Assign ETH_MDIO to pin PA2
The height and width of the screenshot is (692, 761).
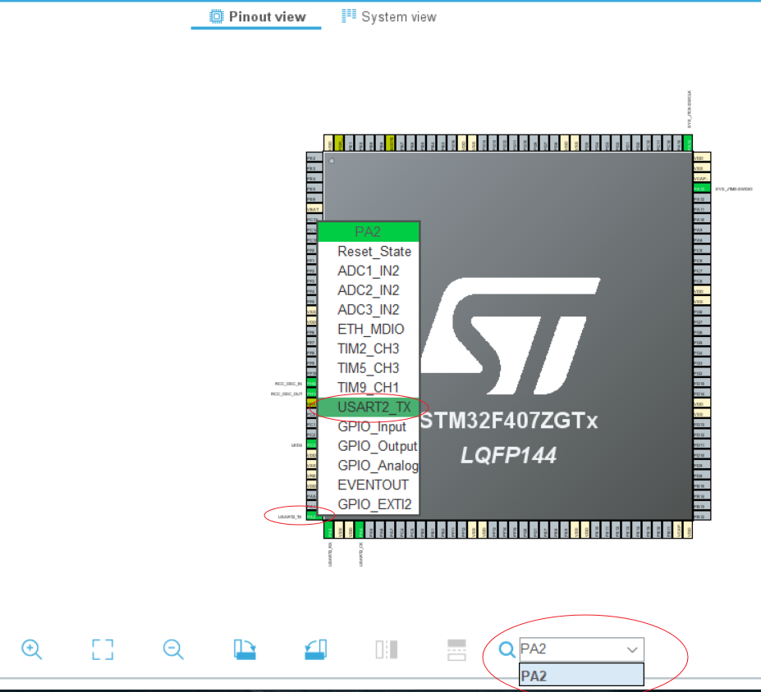(x=369, y=330)
